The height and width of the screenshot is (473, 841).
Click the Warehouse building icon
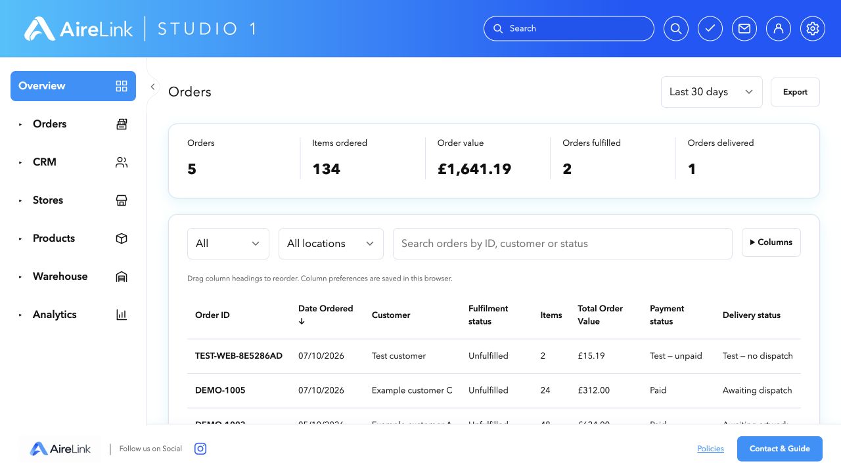pos(122,277)
